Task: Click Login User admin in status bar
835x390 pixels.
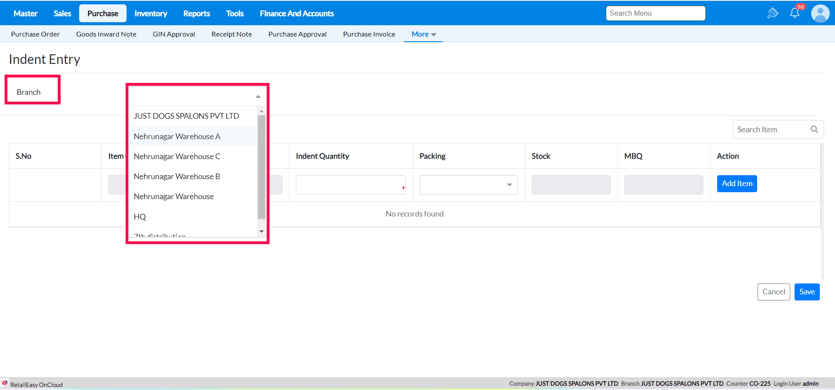Action: 796,383
